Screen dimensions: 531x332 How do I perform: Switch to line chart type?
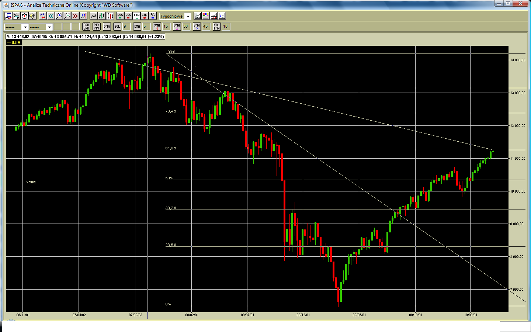pos(94,16)
